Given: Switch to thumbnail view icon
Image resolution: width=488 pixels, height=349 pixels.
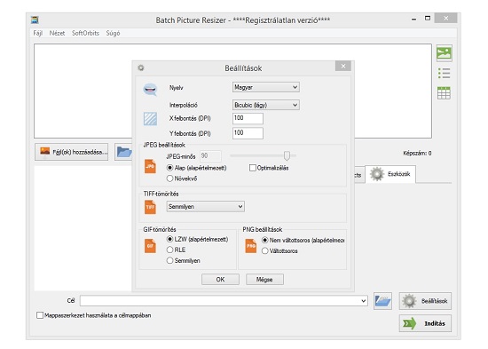Looking at the screenshot, I should (x=444, y=53).
